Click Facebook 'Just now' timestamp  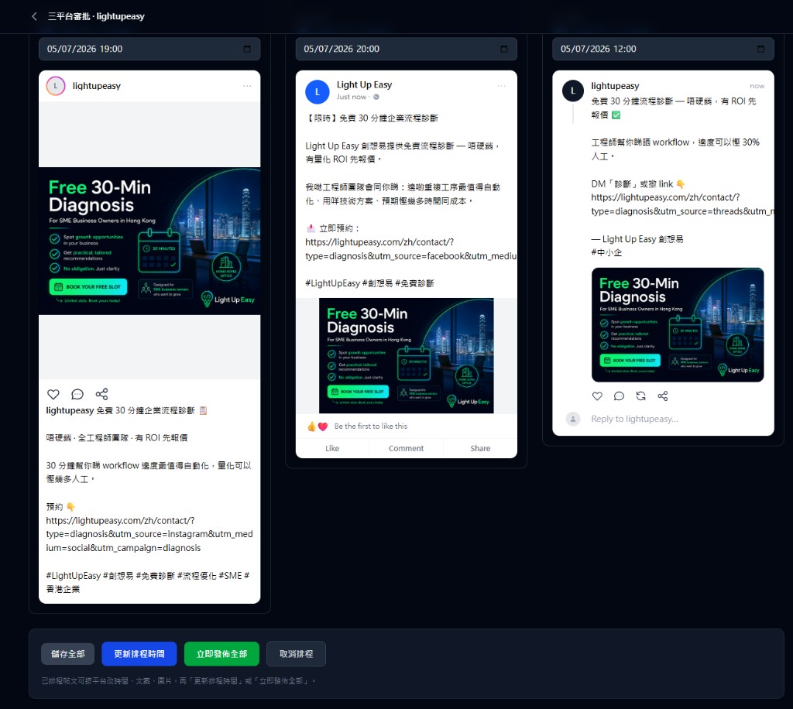pos(352,97)
